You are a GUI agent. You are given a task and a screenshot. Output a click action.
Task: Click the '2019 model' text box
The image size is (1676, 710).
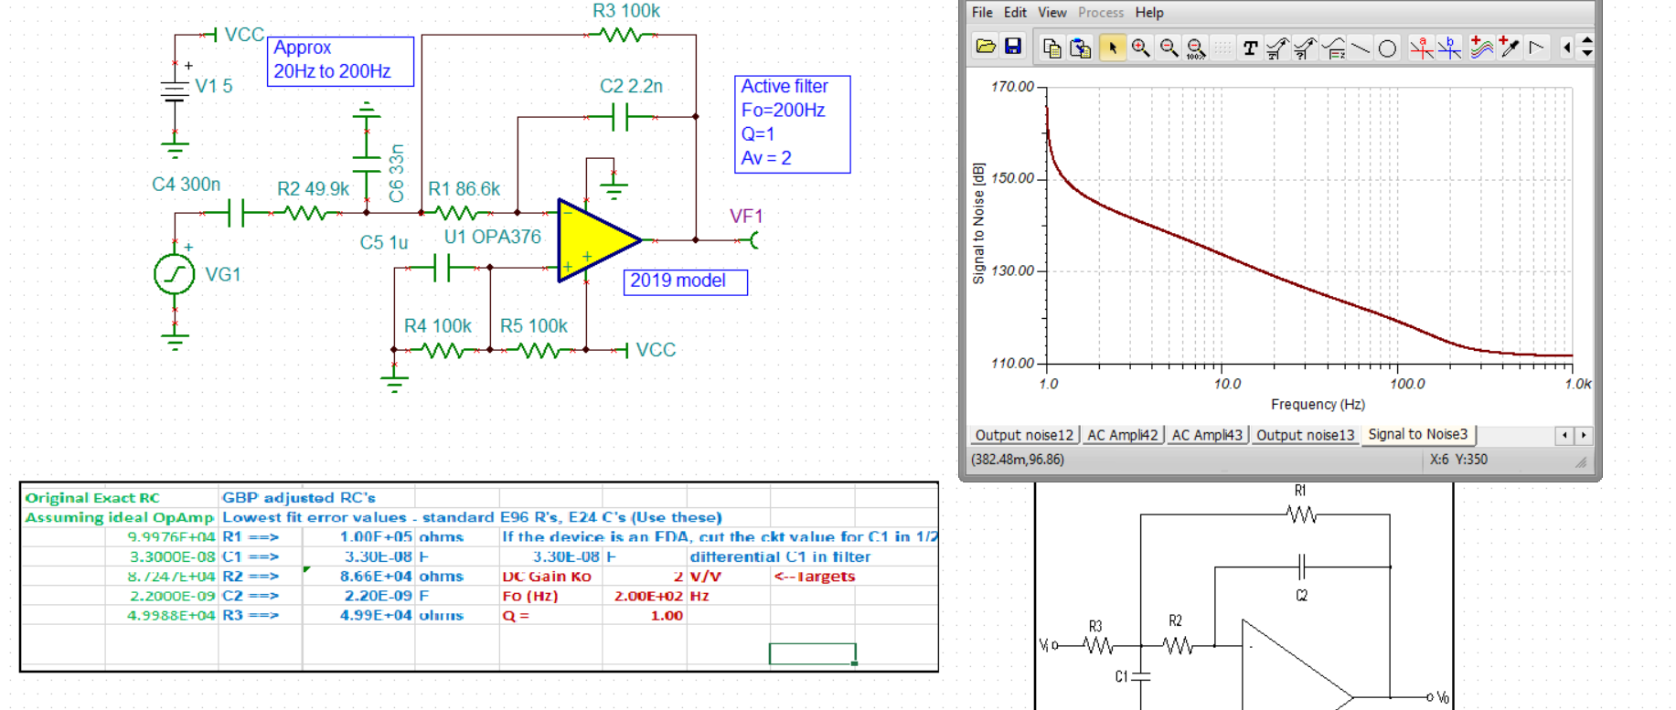point(685,281)
